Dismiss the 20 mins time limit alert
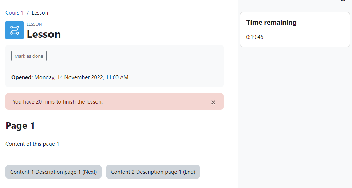Viewport: 352px width, 188px height. point(213,102)
